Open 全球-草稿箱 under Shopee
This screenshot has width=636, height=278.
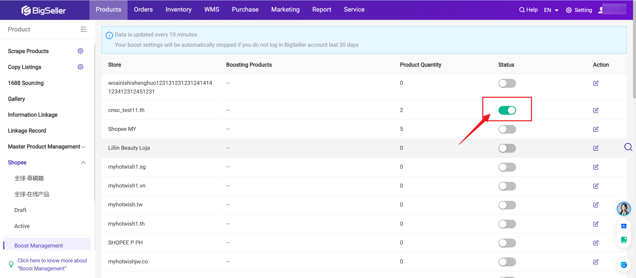pos(29,178)
